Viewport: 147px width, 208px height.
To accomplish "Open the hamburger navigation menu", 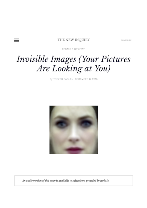I will [16, 40].
